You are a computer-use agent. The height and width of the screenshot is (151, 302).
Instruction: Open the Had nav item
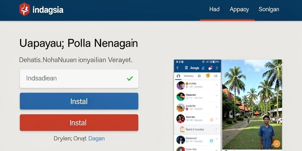tap(214, 9)
